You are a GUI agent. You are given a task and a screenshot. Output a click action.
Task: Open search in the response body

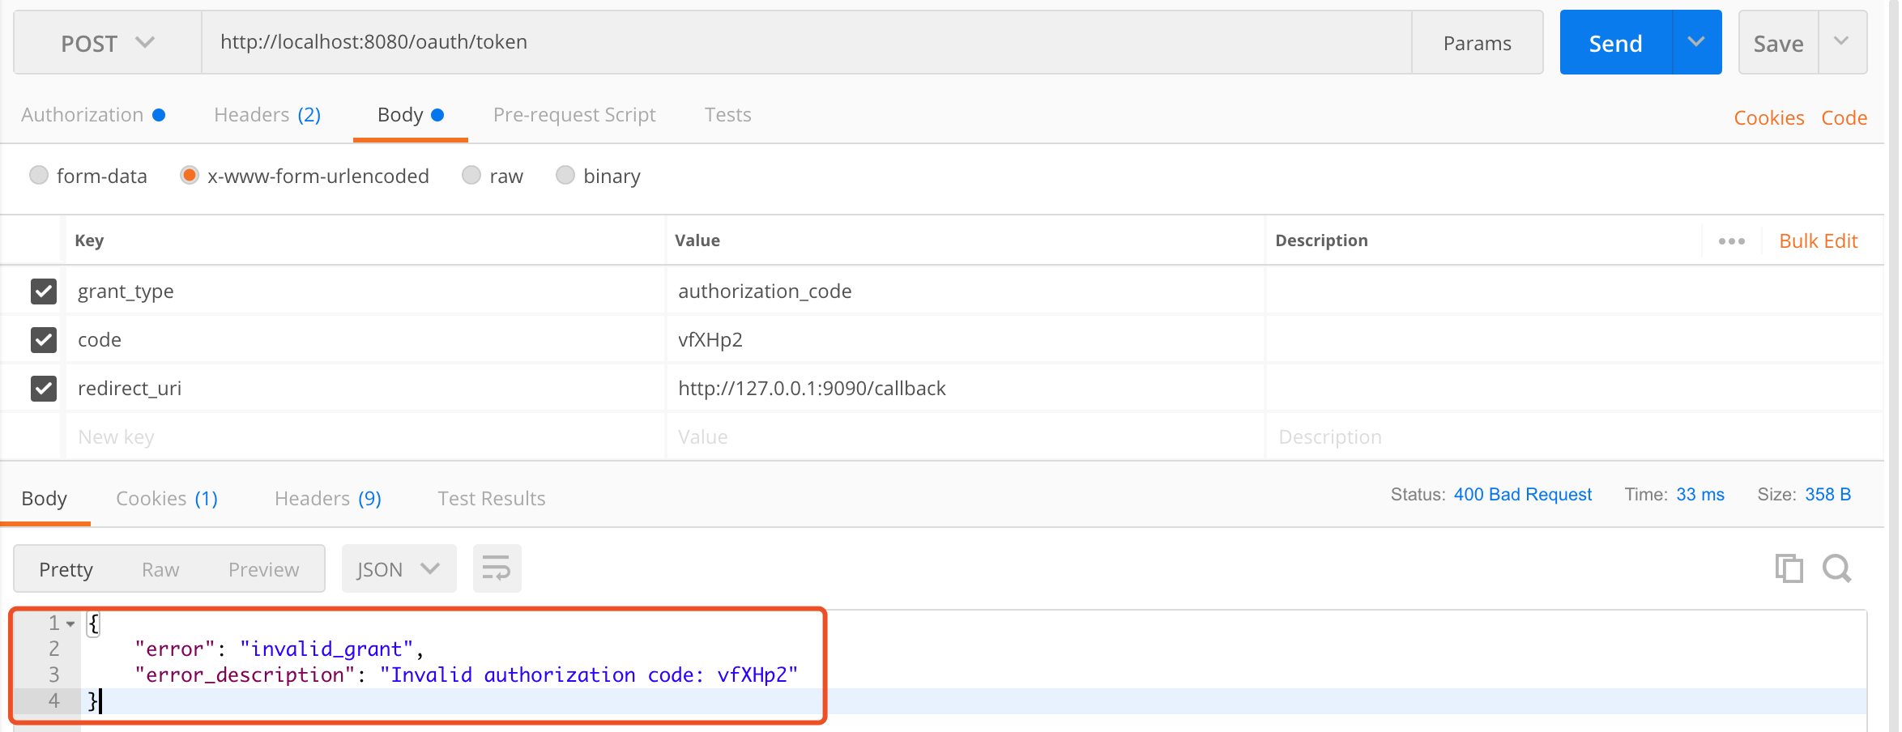(x=1836, y=568)
